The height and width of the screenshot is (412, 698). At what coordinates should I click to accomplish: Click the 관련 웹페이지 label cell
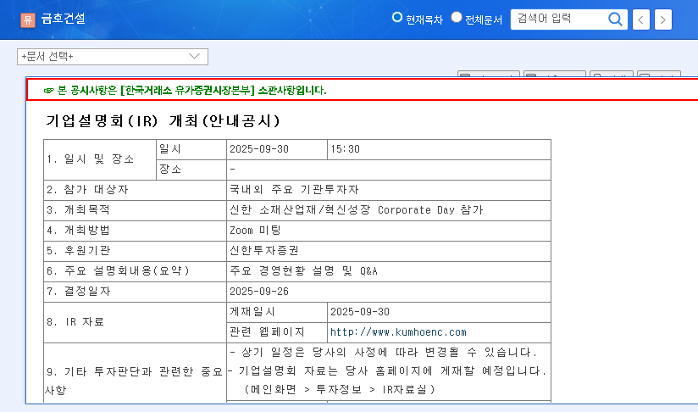tap(277, 332)
